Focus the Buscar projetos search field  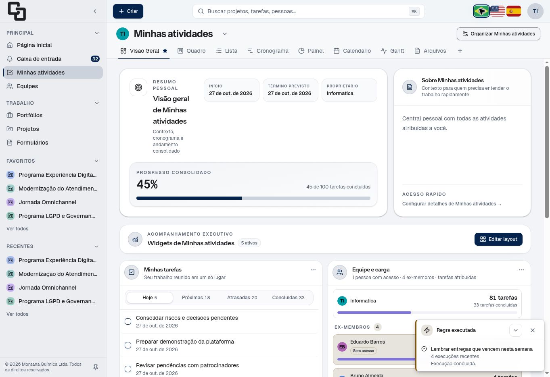point(309,11)
